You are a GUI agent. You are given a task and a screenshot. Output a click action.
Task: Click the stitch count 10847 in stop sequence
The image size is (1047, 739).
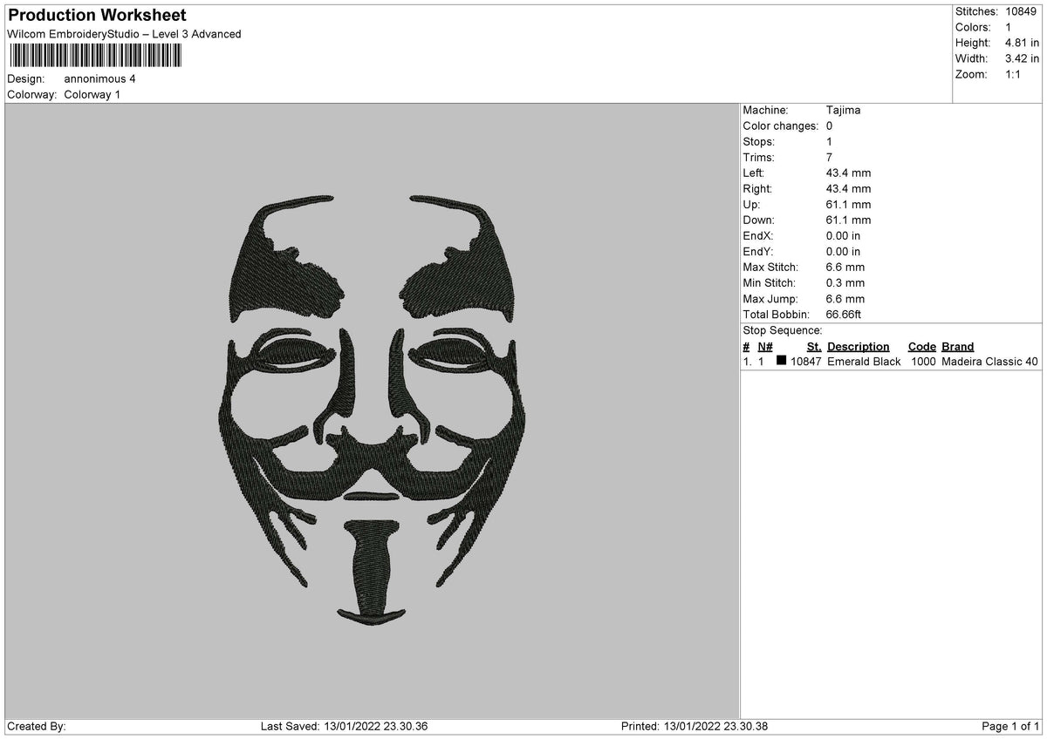(806, 362)
